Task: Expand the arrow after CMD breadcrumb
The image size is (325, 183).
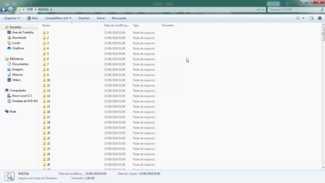Action: pyautogui.click(x=36, y=10)
